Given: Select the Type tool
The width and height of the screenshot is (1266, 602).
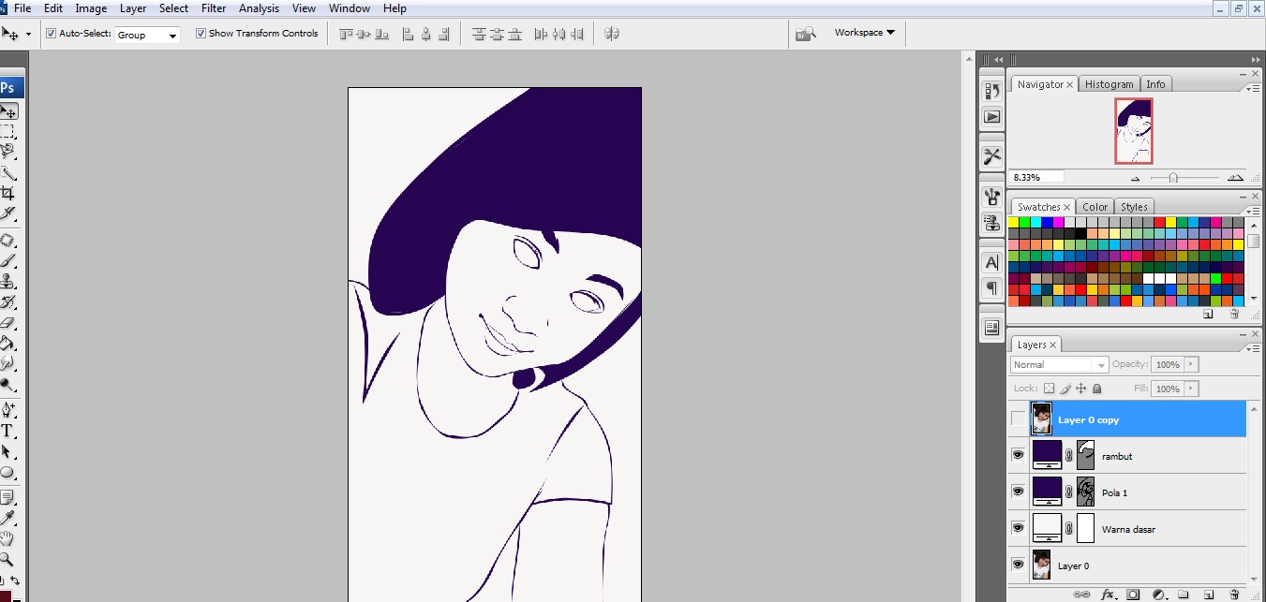Looking at the screenshot, I should 7,431.
